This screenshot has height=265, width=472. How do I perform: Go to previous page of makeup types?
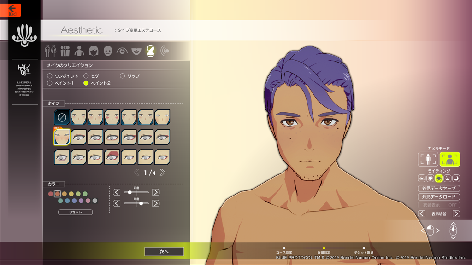[x=136, y=173]
